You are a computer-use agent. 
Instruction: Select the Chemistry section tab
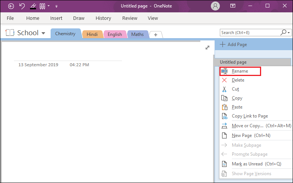click(x=65, y=34)
